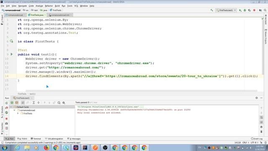Click java breadcrumb in navigation bar
Screen dimensions: 268x151
coord(44,10)
